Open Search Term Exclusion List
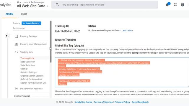The width and height of the screenshot is (189, 106). click(33, 83)
